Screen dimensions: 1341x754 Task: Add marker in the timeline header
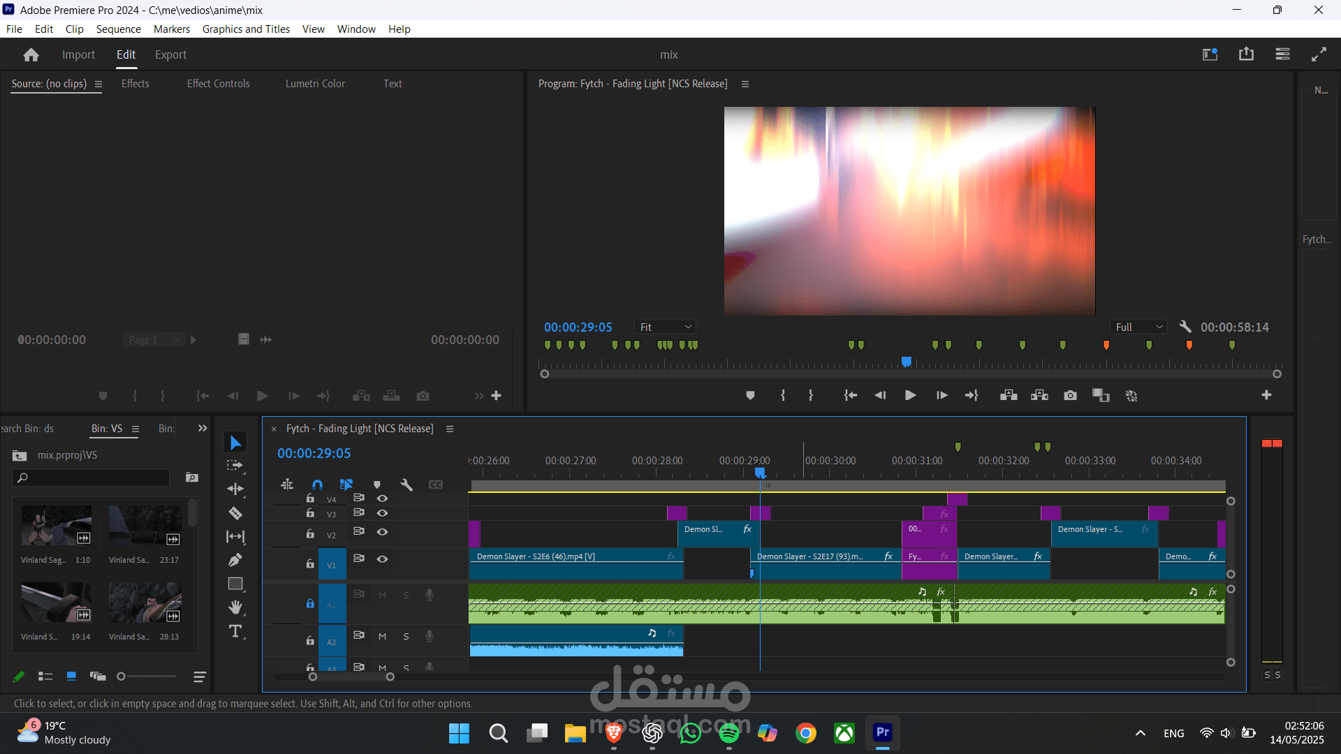pyautogui.click(x=377, y=485)
